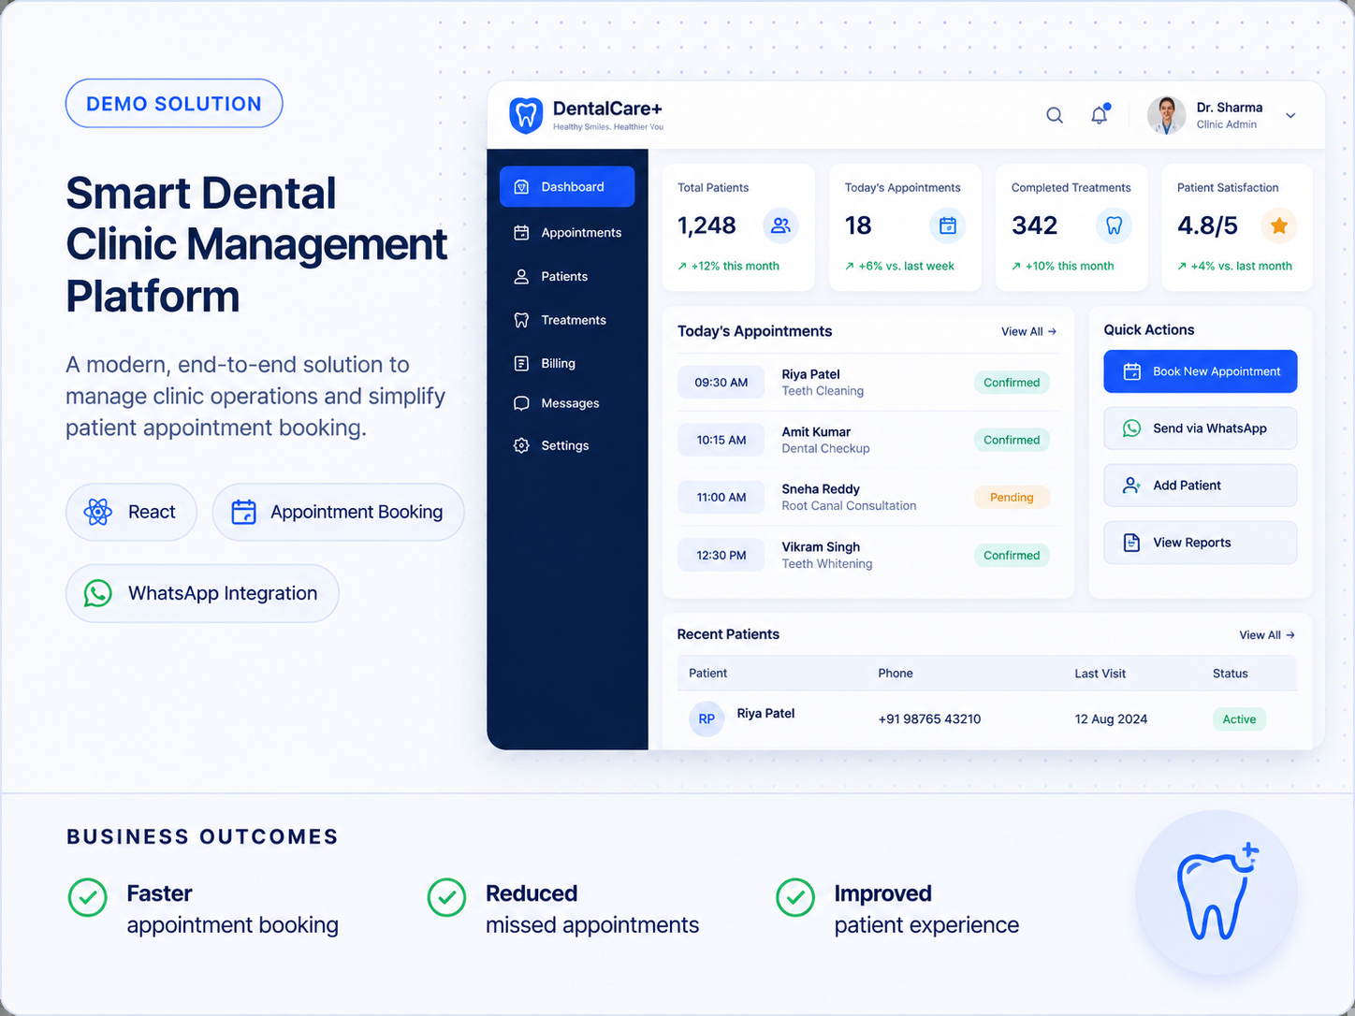The height and width of the screenshot is (1016, 1355).
Task: Select the 10:15 AM time slot
Action: tap(721, 440)
